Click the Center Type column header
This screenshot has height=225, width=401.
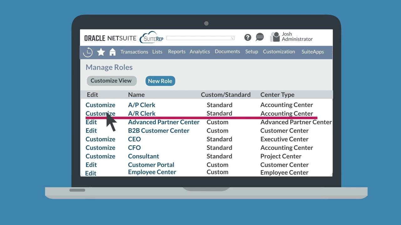coord(277,95)
